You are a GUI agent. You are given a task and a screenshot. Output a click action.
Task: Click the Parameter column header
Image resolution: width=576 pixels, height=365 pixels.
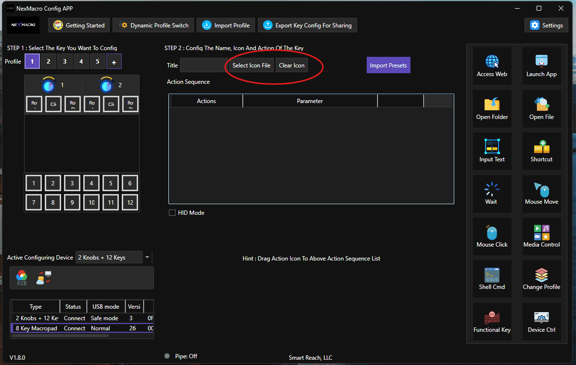tap(310, 101)
